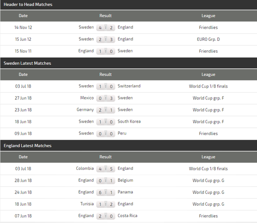Open England 6:1 Panama score box
The height and width of the screenshot is (223, 257).
106,192
